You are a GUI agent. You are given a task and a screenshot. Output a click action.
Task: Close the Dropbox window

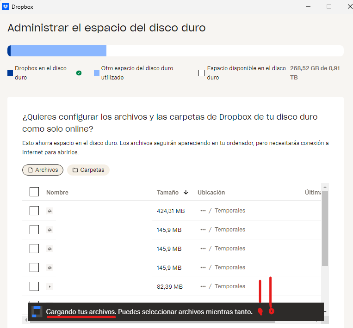coord(350,7)
